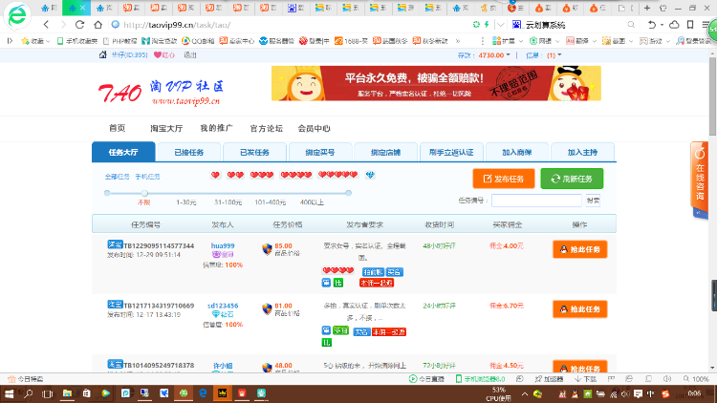This screenshot has height=403, width=717.
Task: Click the 搜索 button beside task number field
Action: pos(593,201)
